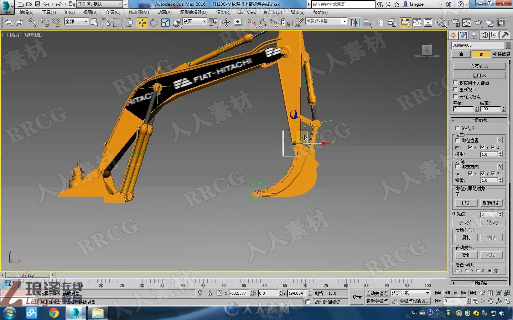Expand the '自动终结' rollout
Viewport: 513px width, 320px height.
click(479, 283)
